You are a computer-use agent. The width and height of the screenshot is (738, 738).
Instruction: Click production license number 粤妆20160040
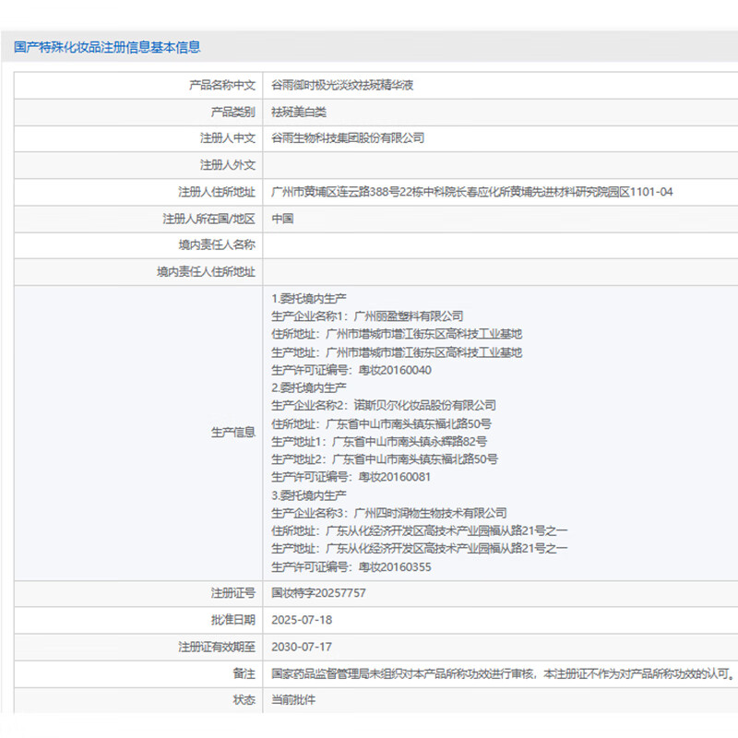click(x=394, y=370)
